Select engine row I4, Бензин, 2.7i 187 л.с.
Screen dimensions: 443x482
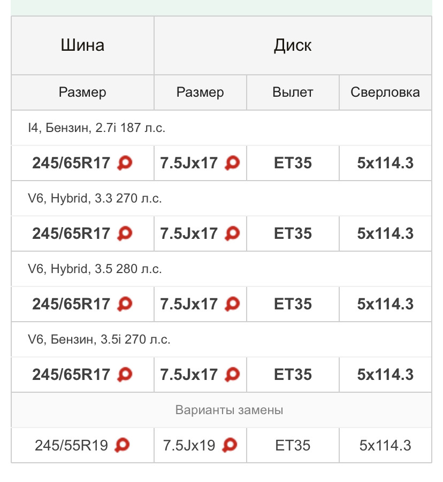(222, 128)
